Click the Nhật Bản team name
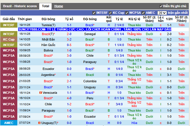This screenshot has height=126, width=190. pos(48,39)
